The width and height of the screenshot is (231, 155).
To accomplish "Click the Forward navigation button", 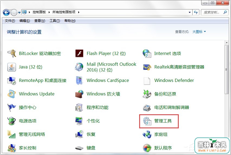I will tap(14, 12).
